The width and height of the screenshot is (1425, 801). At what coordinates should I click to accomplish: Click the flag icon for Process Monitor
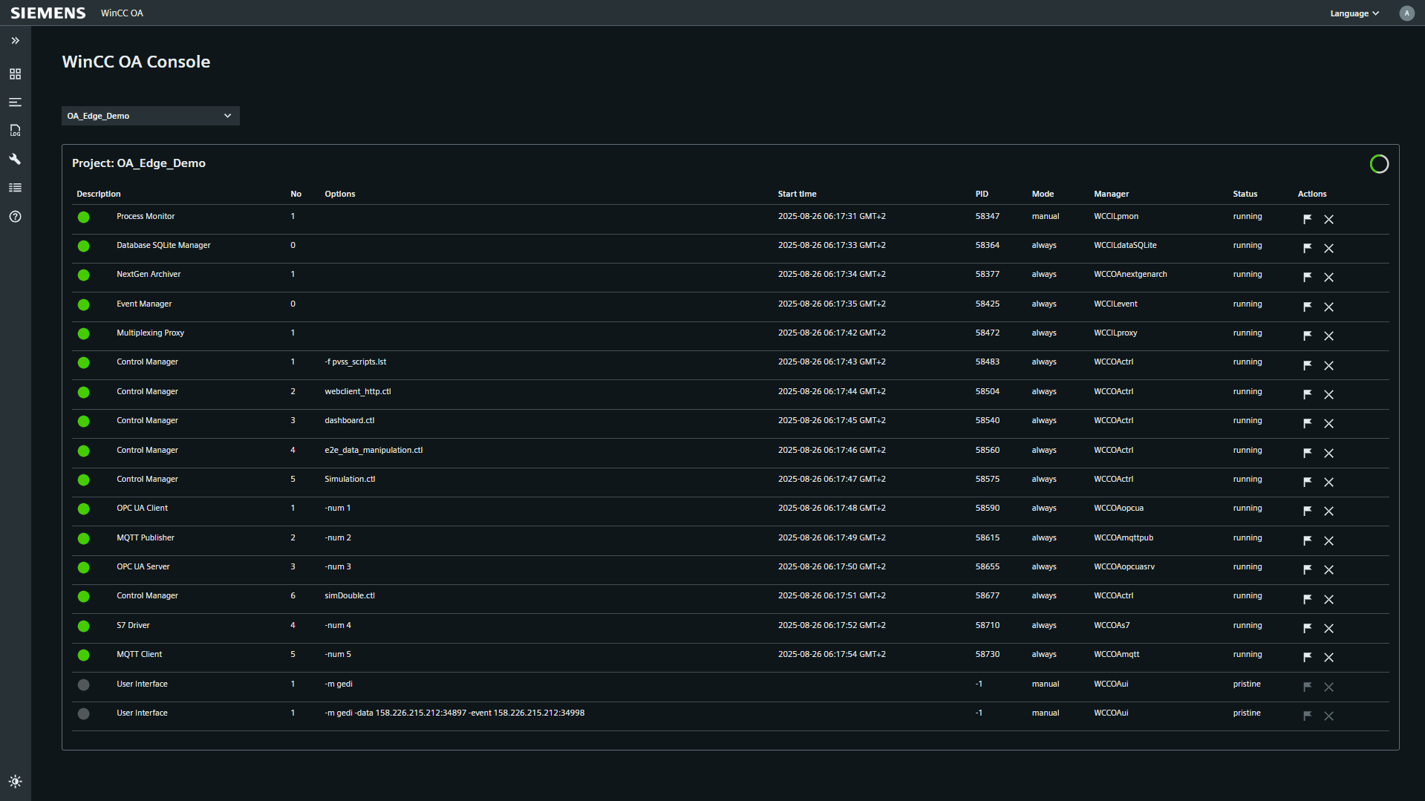click(1307, 219)
